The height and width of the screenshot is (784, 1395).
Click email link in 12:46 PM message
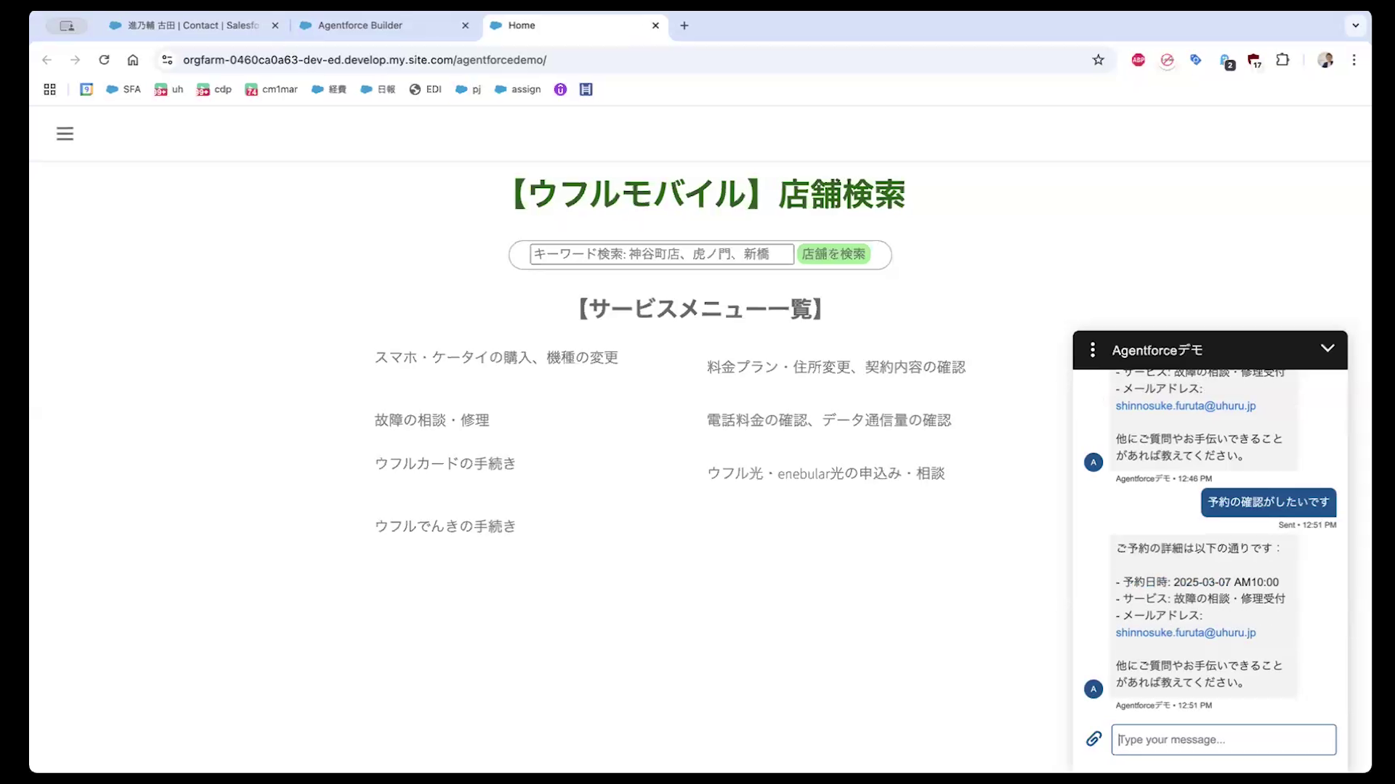coord(1186,406)
